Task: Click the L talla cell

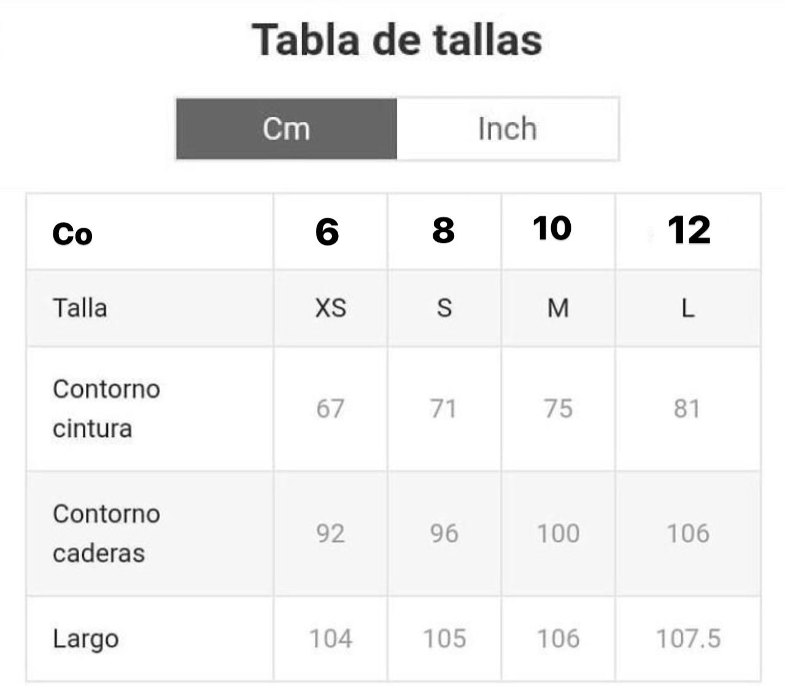Action: (x=688, y=308)
